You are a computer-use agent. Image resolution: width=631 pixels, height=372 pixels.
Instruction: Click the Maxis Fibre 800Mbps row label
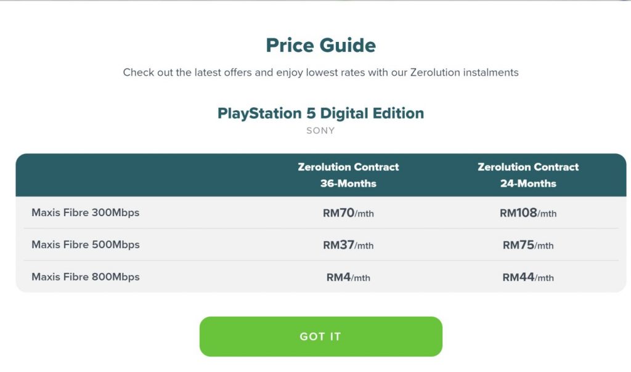tap(86, 277)
